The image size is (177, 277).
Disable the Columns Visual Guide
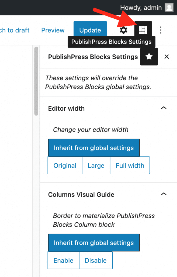point(96,260)
